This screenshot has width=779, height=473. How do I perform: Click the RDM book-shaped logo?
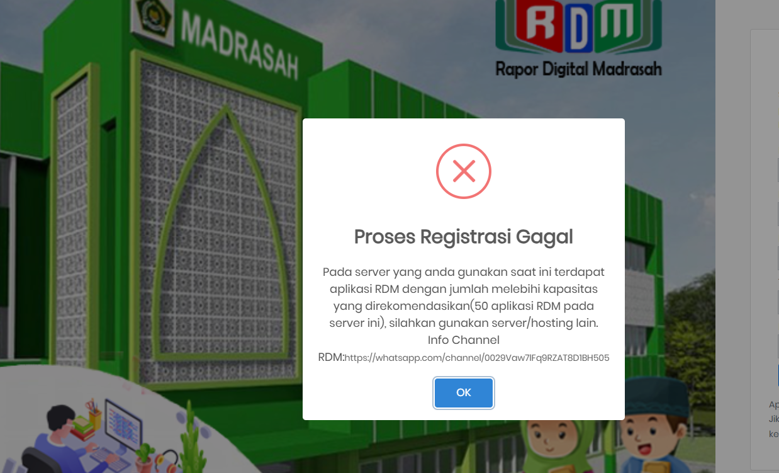pos(578,26)
